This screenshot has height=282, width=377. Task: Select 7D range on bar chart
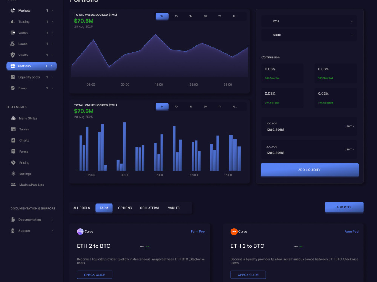[176, 106]
